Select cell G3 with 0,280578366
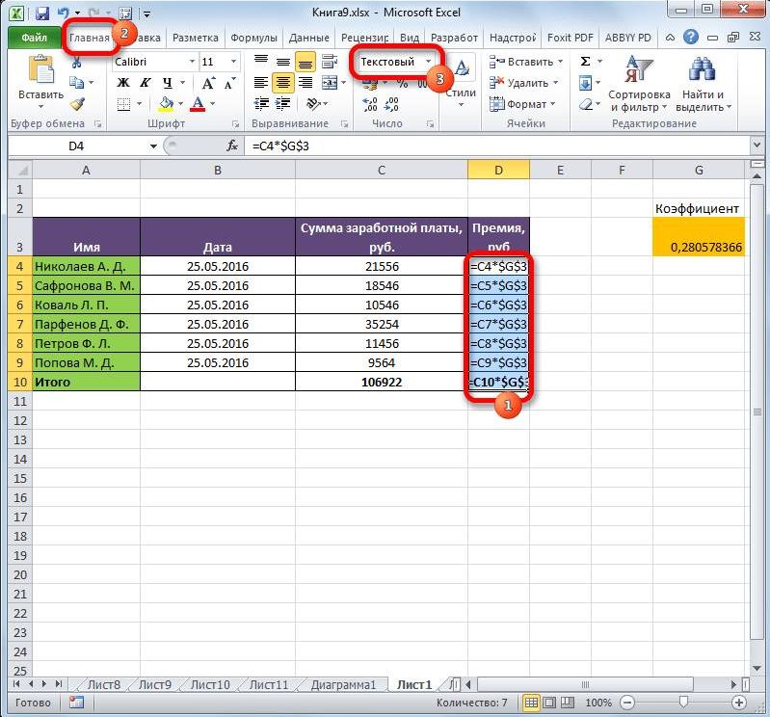This screenshot has height=717, width=770. click(x=699, y=237)
